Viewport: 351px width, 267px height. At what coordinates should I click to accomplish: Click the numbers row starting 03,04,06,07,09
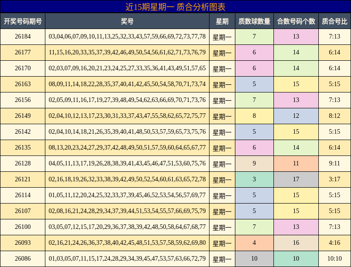pos(127,36)
